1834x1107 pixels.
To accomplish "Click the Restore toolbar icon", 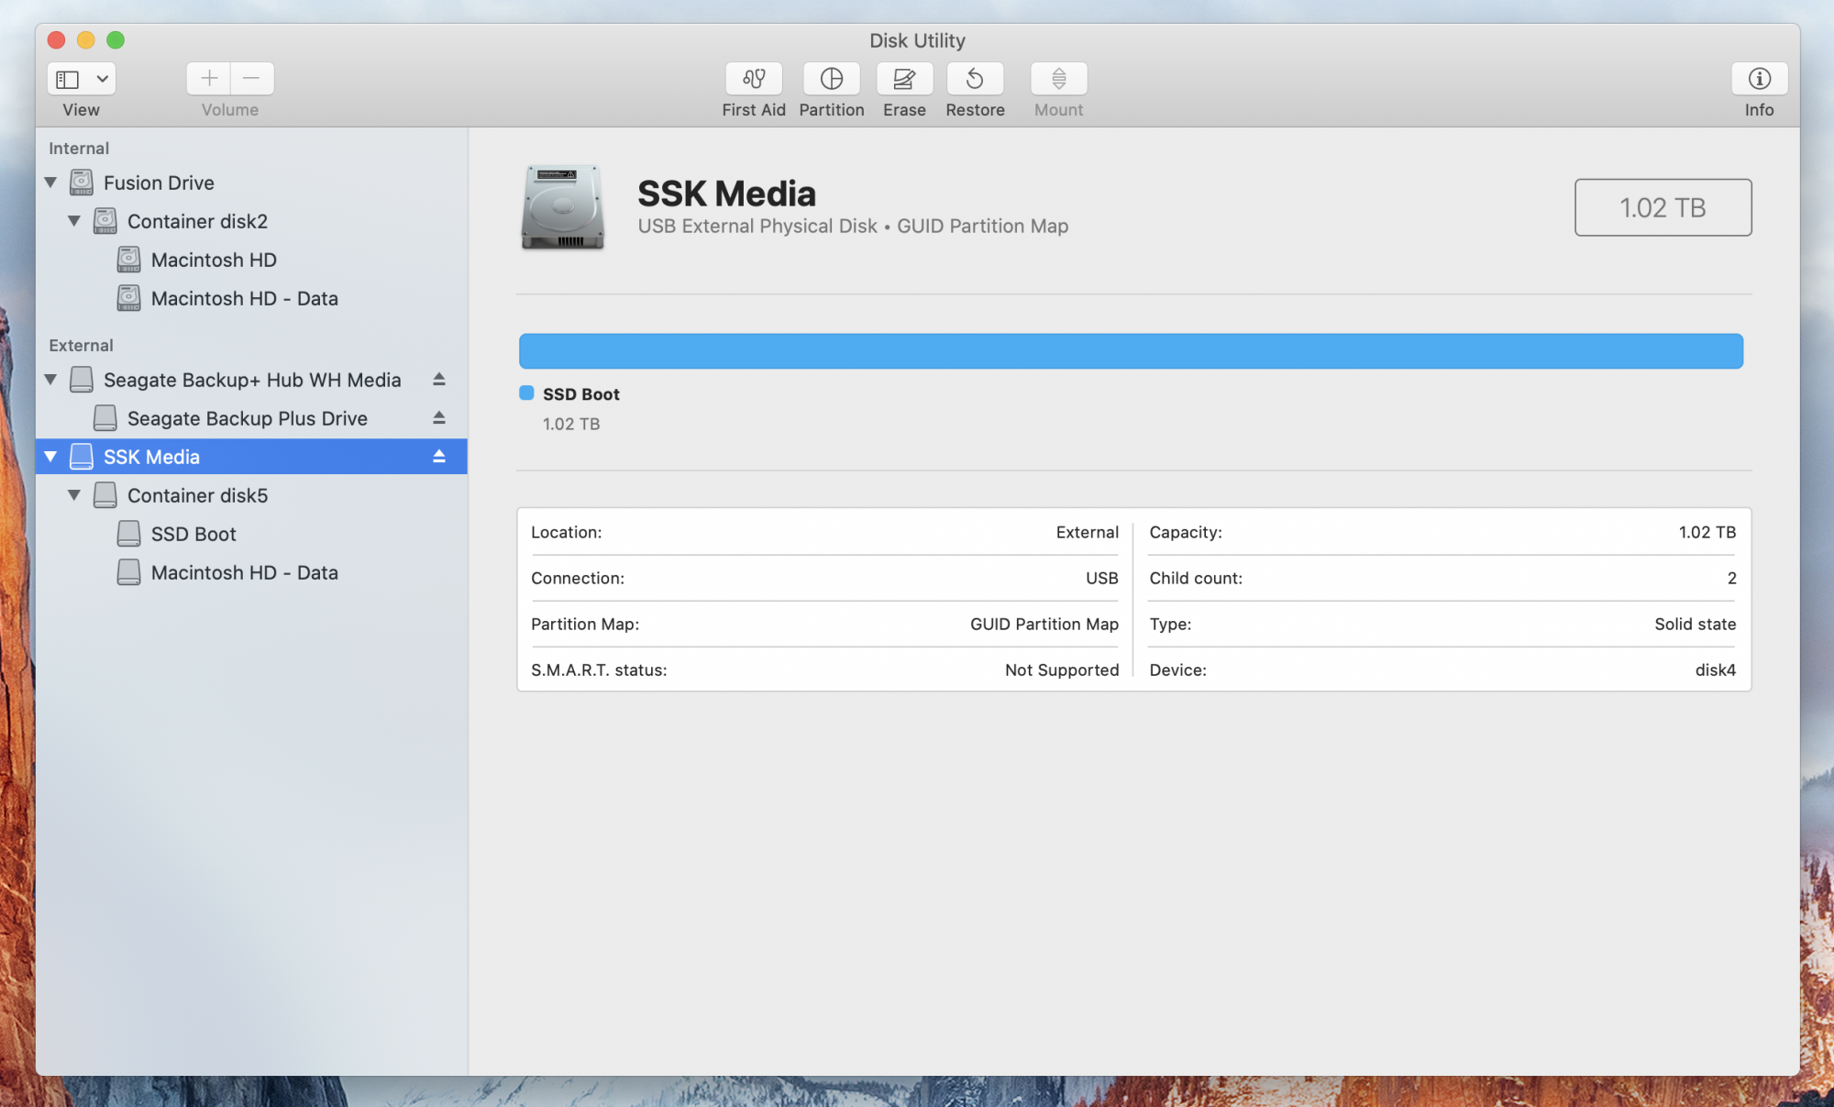I will [975, 79].
